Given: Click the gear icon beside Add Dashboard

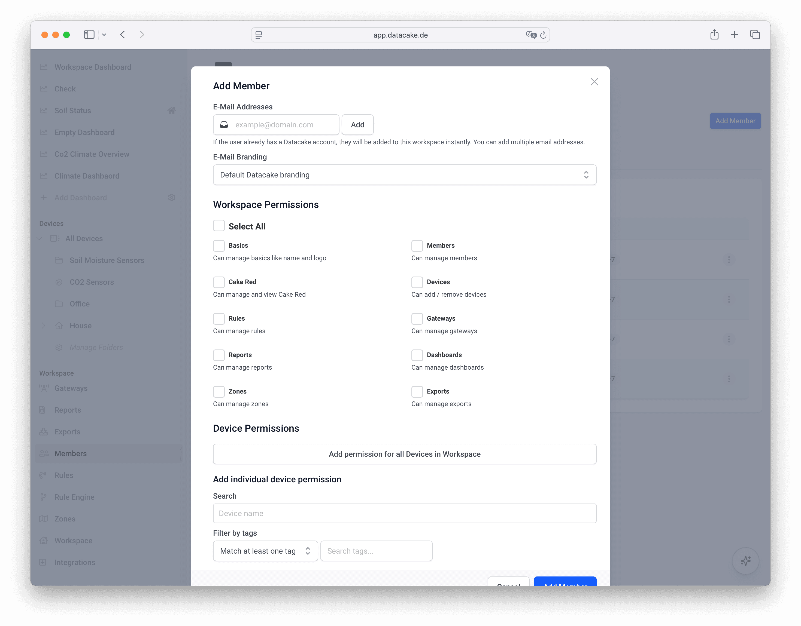Looking at the screenshot, I should point(171,198).
